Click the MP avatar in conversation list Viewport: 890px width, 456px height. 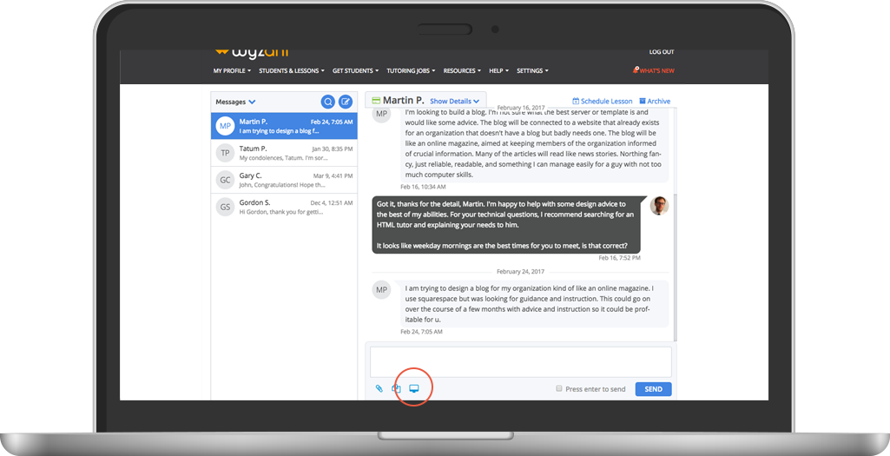(x=225, y=126)
